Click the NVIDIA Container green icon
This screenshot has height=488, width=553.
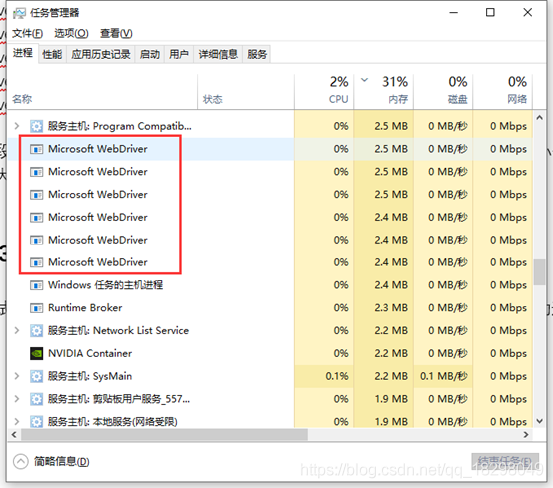pos(36,353)
